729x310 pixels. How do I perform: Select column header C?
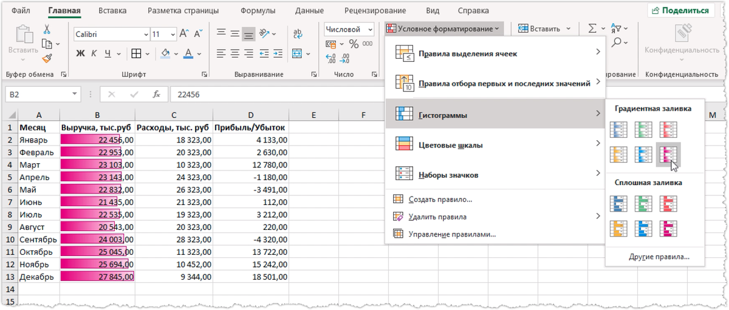173,115
